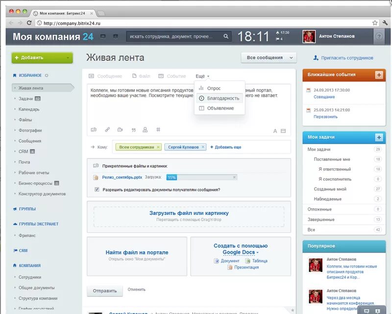Click the hashtag icon in editor toolbar
This screenshot has width=392, height=314.
coord(158,130)
